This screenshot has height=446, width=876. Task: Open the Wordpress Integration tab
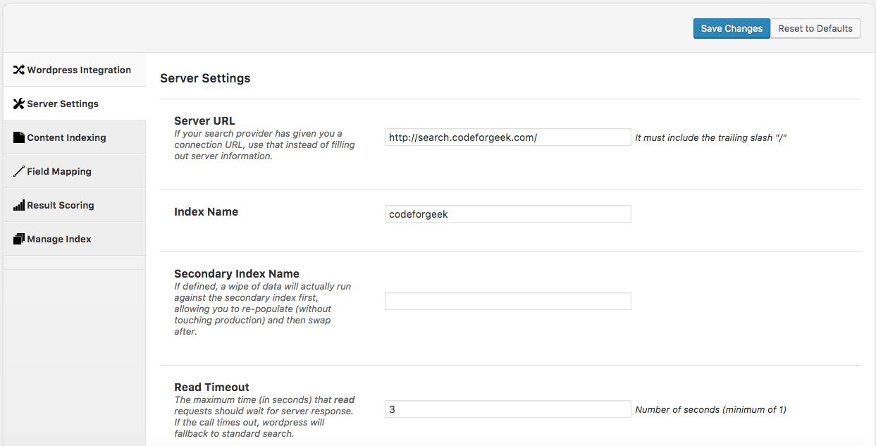coord(75,70)
